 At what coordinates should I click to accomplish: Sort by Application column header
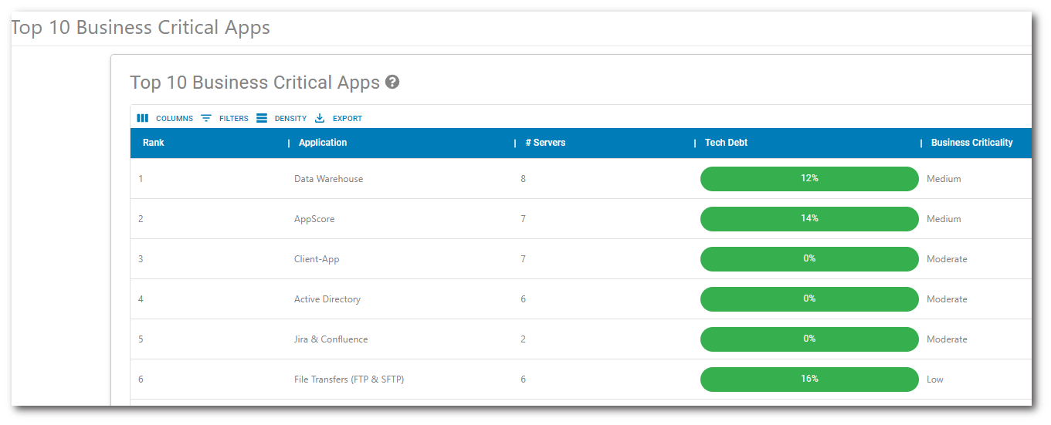coord(323,143)
